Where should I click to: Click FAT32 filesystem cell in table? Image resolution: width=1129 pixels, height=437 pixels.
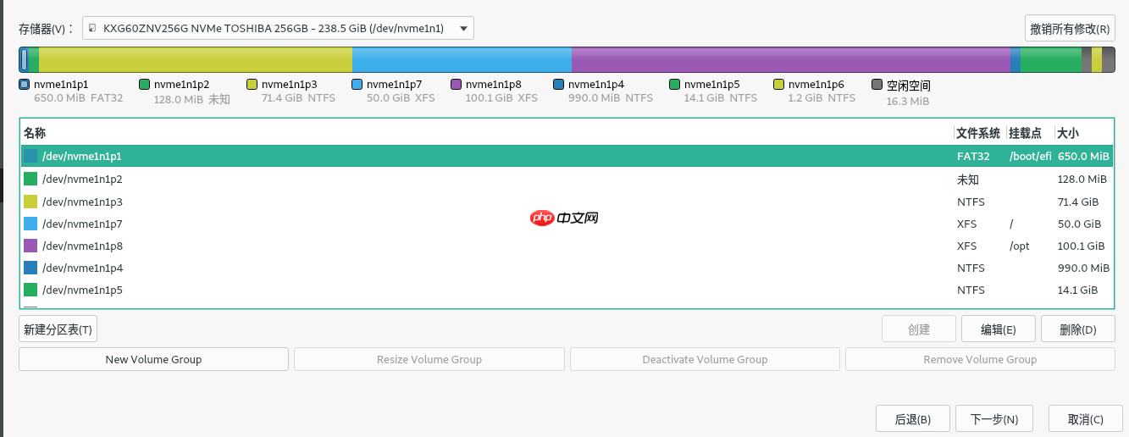click(973, 156)
